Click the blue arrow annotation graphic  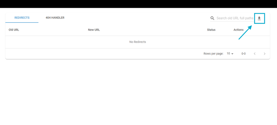245,32
